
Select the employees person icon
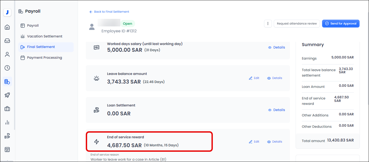coord(7,54)
